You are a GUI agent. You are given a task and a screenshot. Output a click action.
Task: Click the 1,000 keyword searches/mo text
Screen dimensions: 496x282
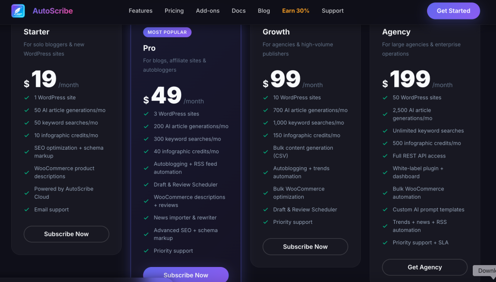point(309,123)
